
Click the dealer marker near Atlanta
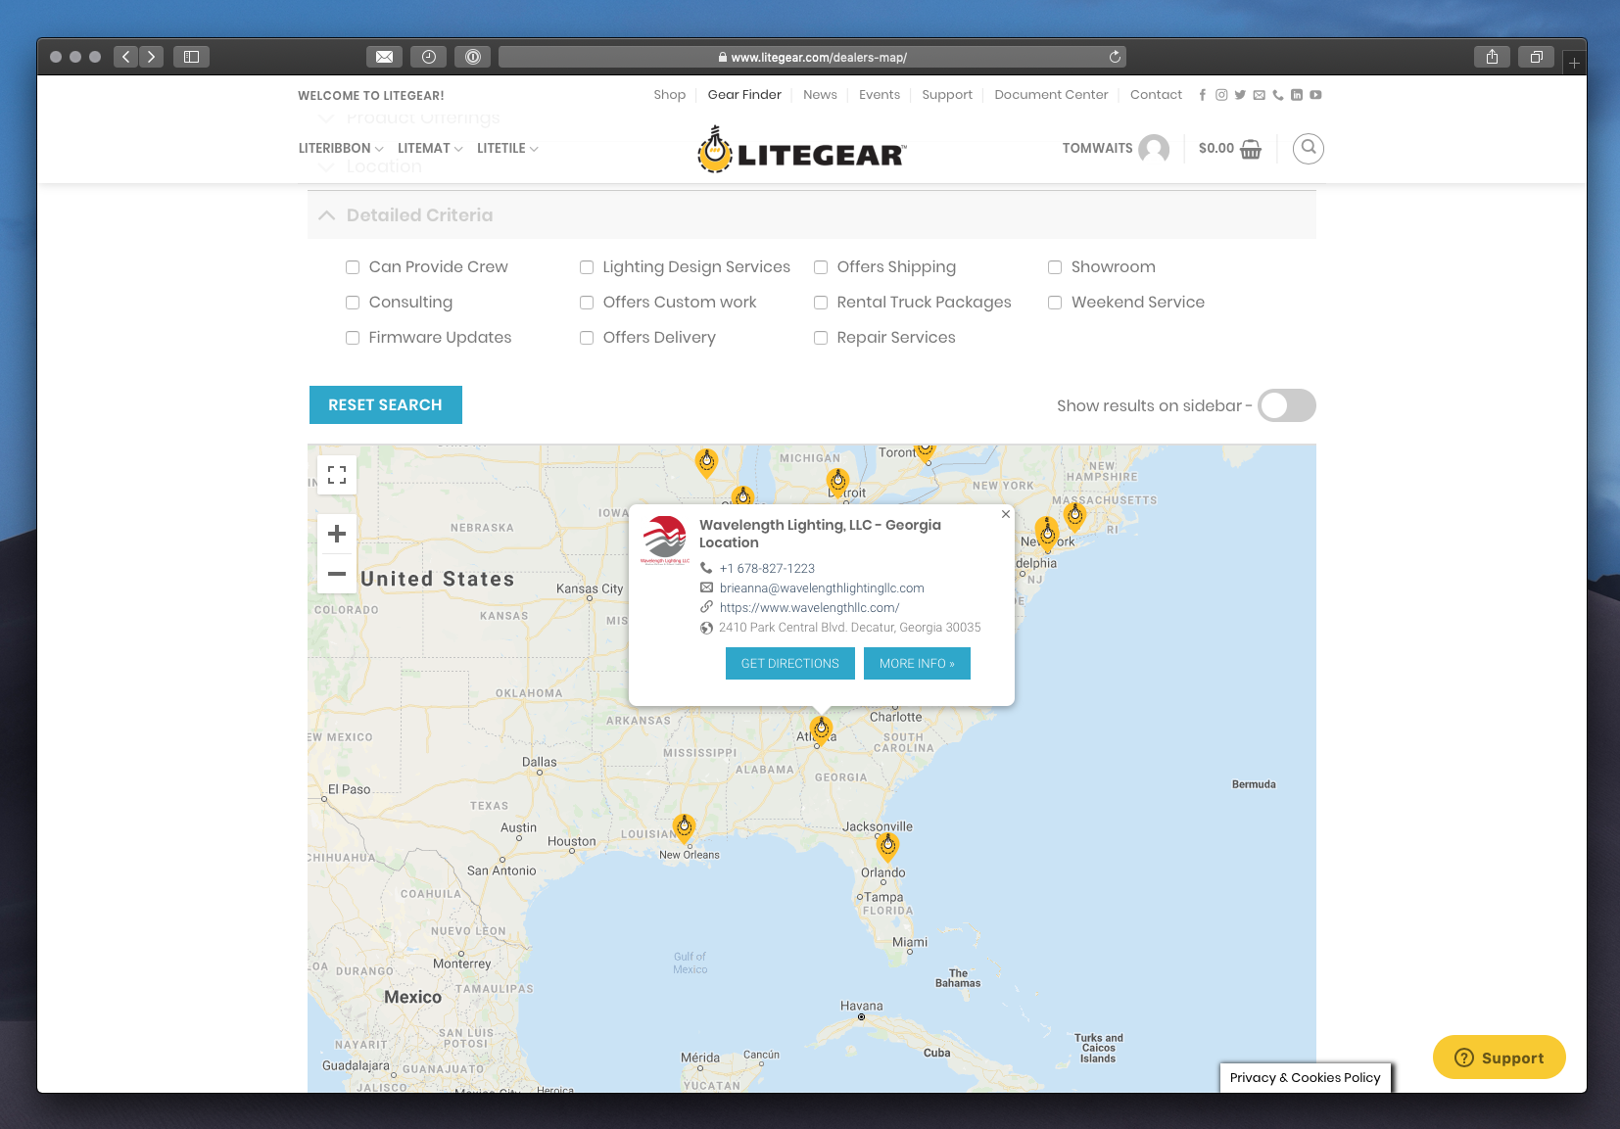(x=822, y=729)
